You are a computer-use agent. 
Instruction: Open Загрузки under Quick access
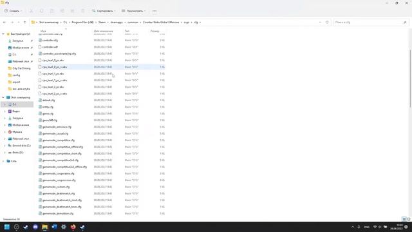coord(17,41)
